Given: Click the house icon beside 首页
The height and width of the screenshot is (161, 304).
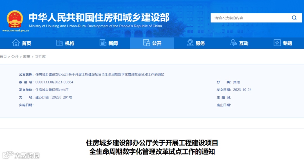Looking at the screenshot, I should click(x=16, y=43).
